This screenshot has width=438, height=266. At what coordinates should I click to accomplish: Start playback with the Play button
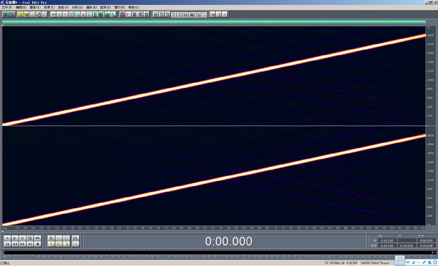pyautogui.click(x=15, y=238)
